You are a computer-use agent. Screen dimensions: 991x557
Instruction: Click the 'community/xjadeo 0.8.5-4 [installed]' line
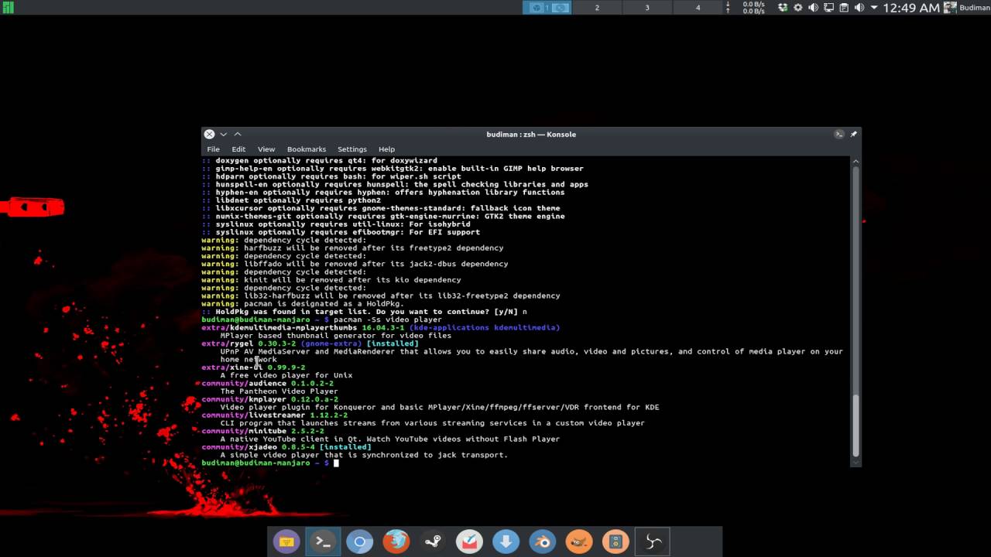[286, 446]
